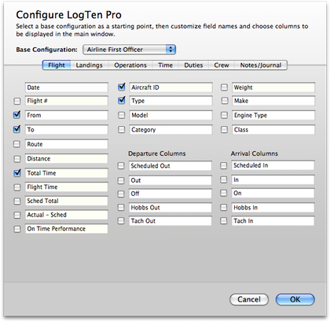
Task: Click the Engine Type name field
Action: click(x=273, y=115)
